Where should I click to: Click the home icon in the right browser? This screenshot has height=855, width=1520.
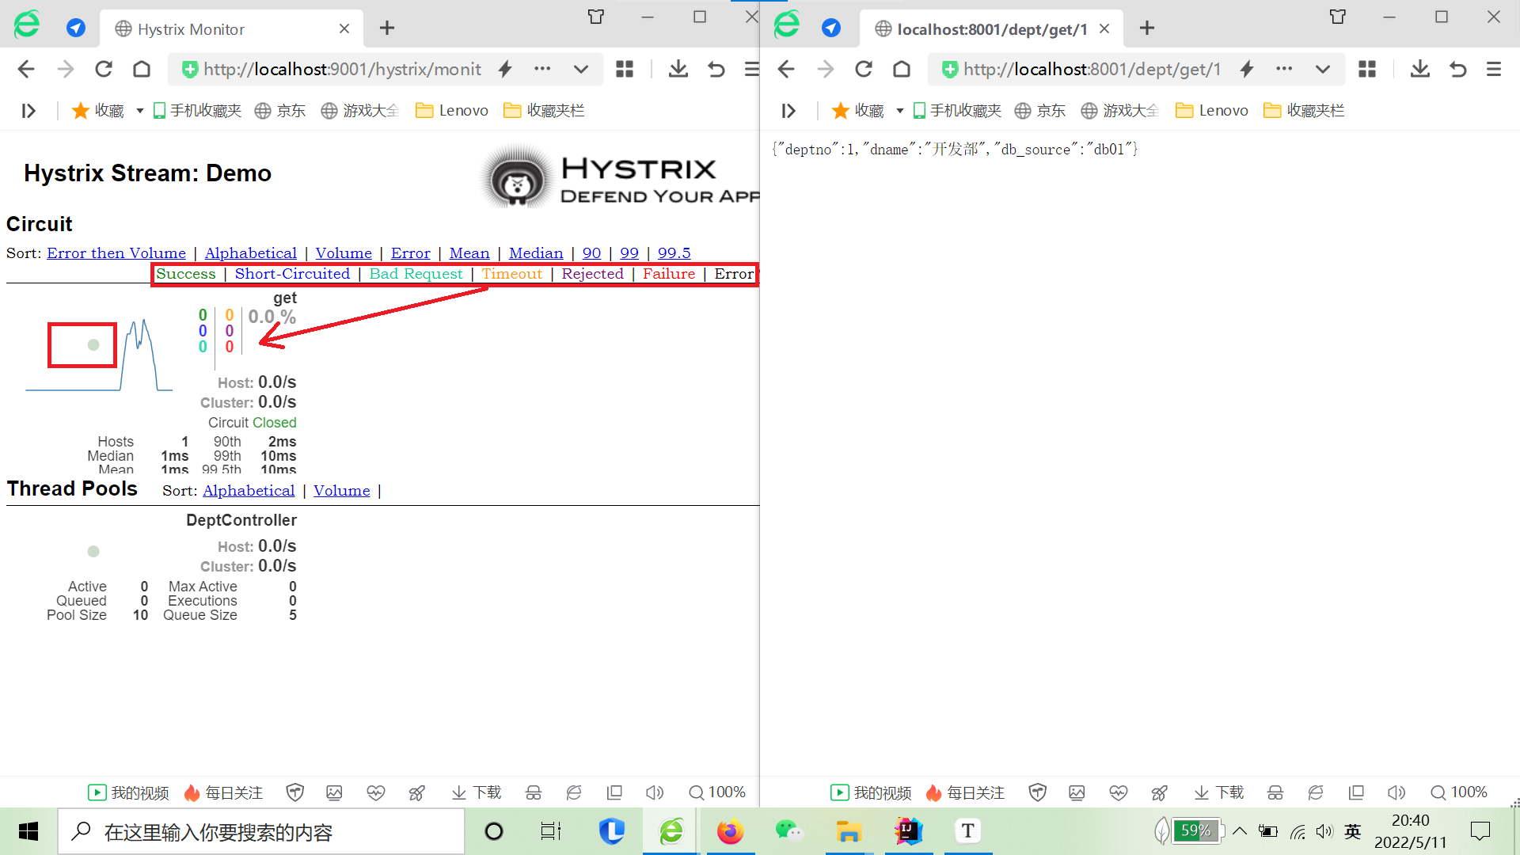coord(902,70)
